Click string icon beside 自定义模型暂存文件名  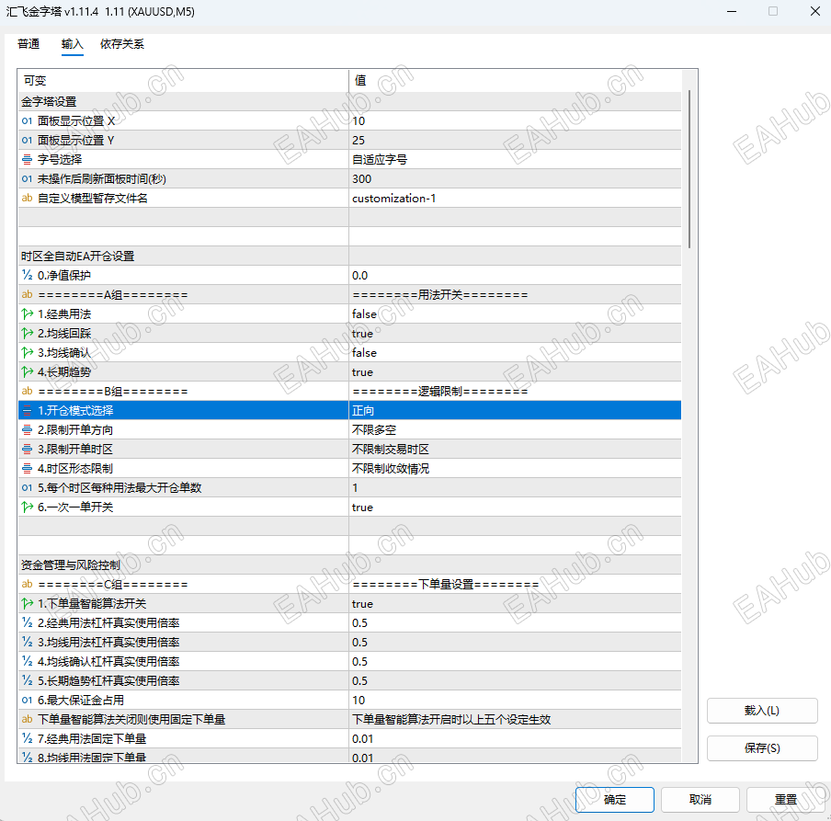[27, 199]
